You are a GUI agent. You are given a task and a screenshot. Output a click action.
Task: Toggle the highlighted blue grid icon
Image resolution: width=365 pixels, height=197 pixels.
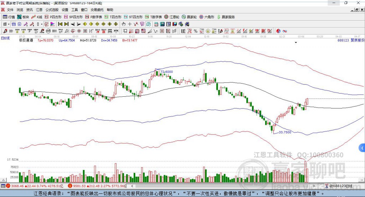(x=14, y=24)
